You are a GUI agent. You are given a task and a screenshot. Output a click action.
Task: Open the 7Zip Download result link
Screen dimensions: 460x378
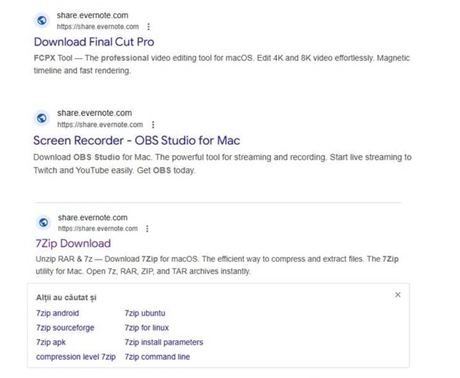[x=73, y=243]
